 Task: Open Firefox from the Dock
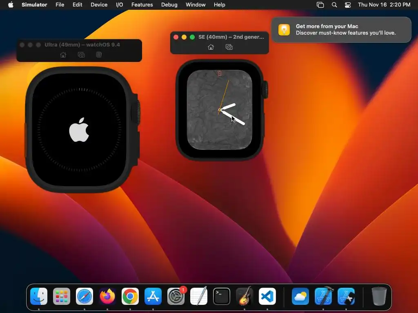point(107,296)
